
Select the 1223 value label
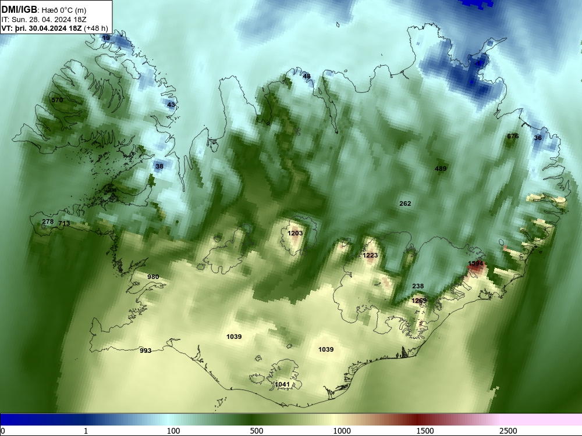click(370, 255)
